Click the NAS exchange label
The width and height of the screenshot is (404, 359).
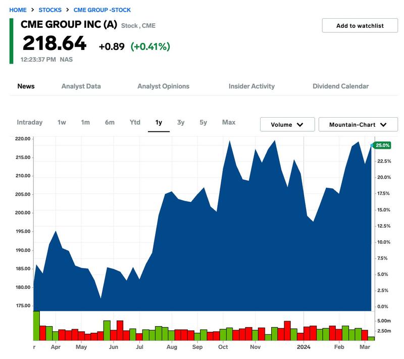coord(66,60)
